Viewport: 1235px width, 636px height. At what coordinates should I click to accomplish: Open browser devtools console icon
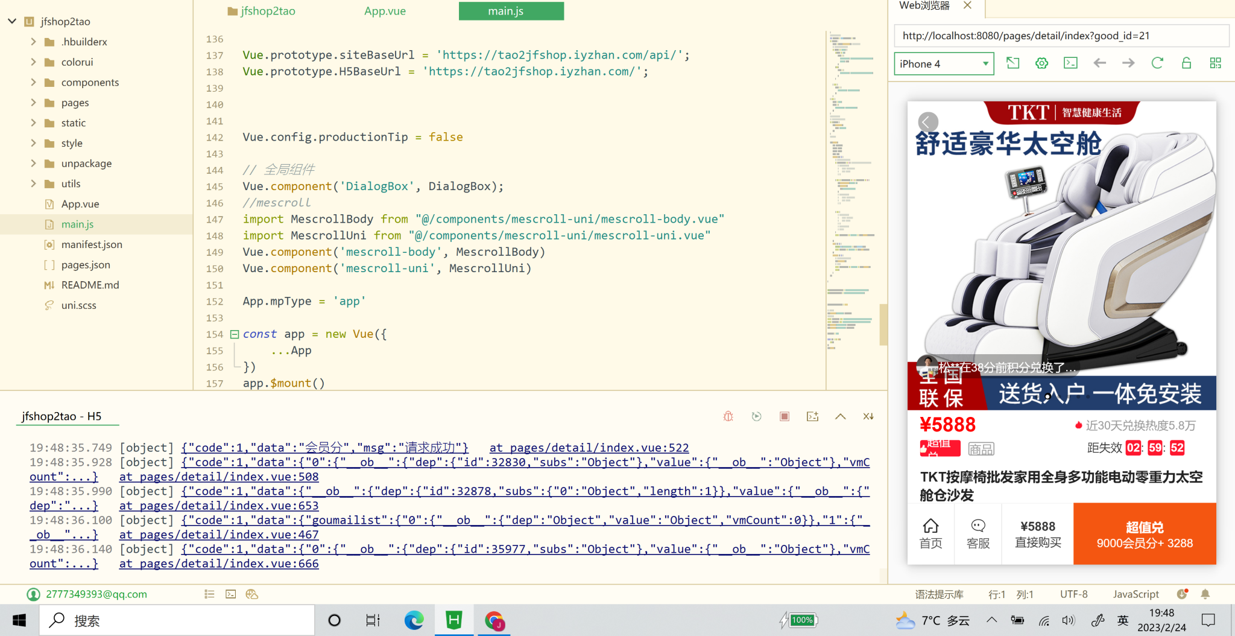coord(1070,63)
